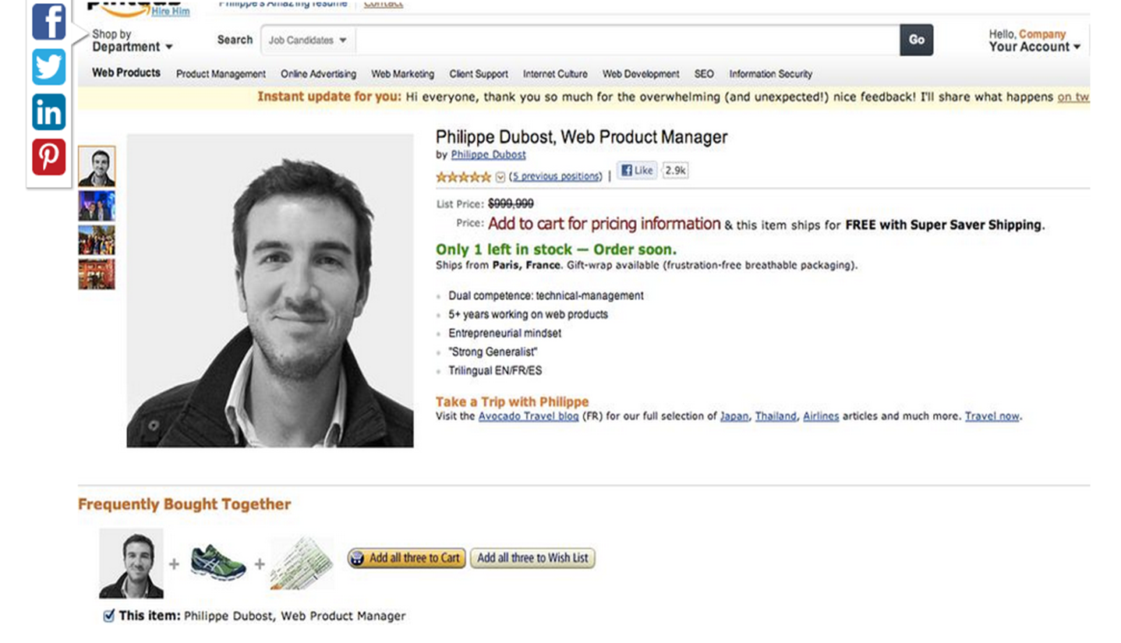The width and height of the screenshot is (1121, 643).
Task: Select the Product Management category
Action: 221,74
